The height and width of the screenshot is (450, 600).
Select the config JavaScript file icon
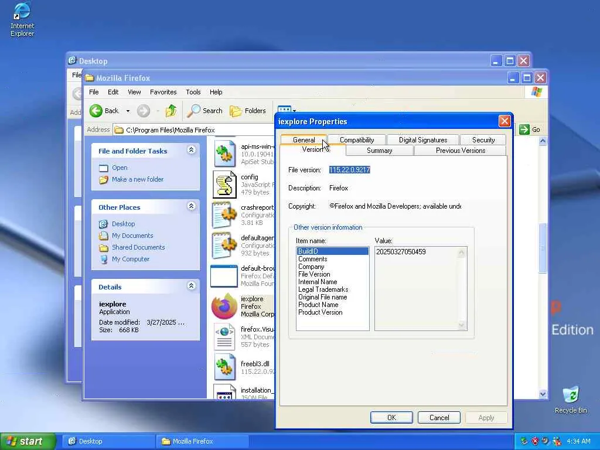pos(224,185)
